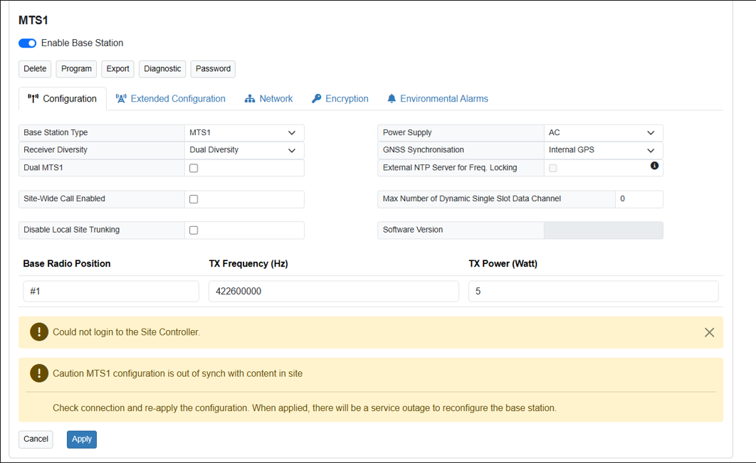Click the bell icon for Environmental Alarms

coord(392,99)
